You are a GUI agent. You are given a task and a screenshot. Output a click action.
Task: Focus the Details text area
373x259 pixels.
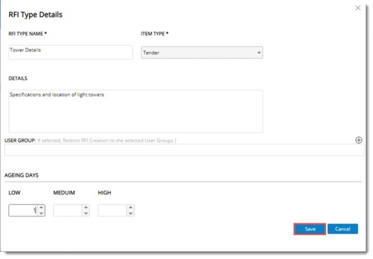pos(135,111)
